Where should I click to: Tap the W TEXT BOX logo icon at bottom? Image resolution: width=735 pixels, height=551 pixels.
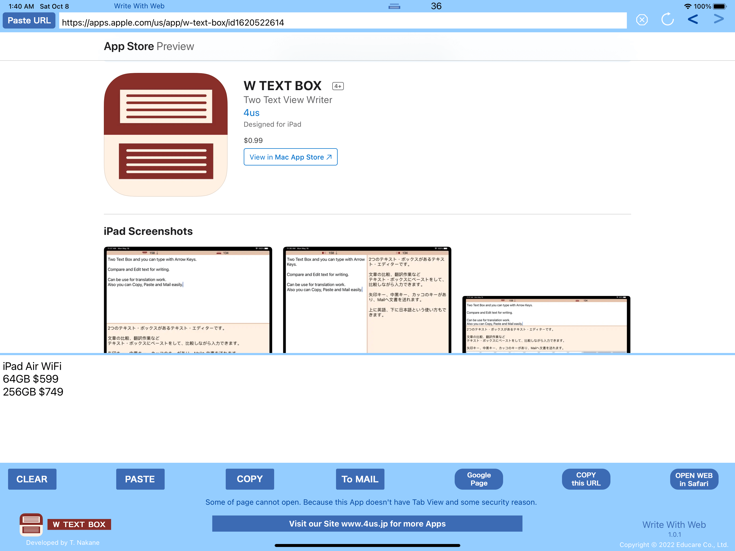click(x=31, y=525)
